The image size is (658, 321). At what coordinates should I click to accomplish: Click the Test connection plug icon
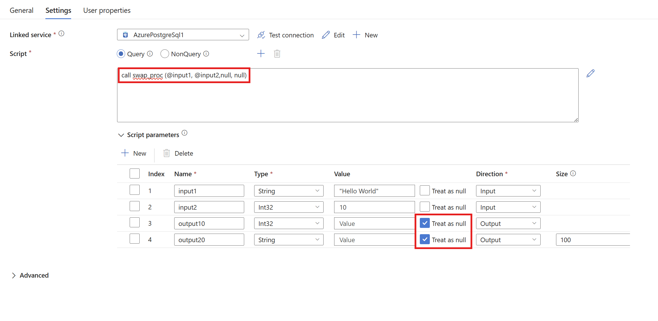(x=261, y=35)
